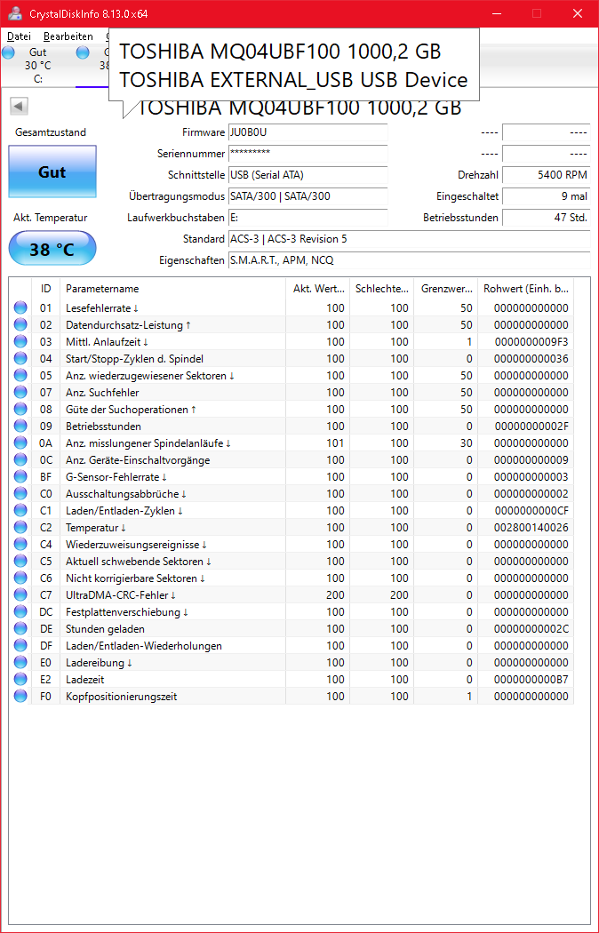This screenshot has height=933, width=599.
Task: Click the Eingeschaltet value 9 mal
Action: tap(546, 196)
